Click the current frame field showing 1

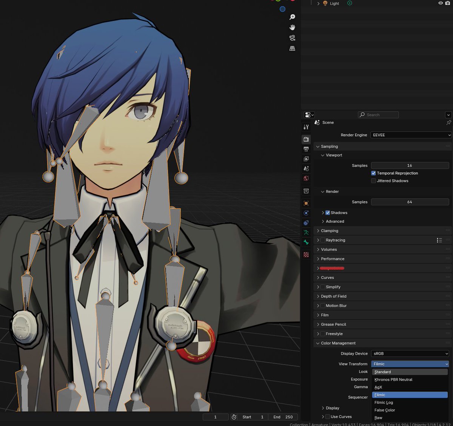216,417
